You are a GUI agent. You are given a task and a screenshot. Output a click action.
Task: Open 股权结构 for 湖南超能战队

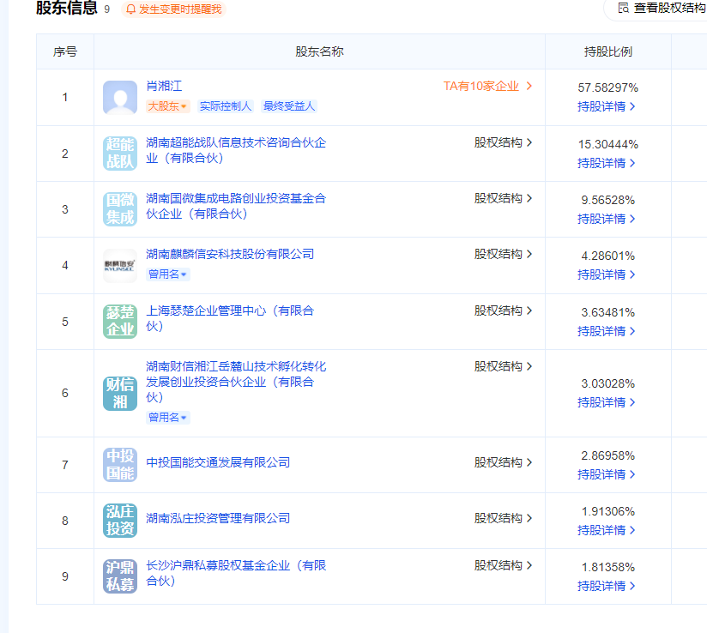click(x=503, y=143)
